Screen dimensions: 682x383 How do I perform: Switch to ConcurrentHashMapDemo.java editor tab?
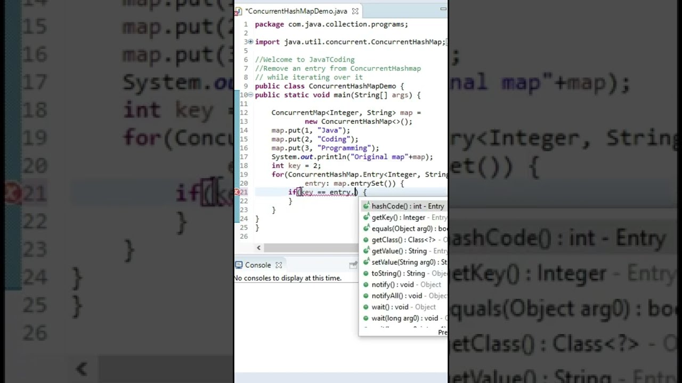[296, 11]
